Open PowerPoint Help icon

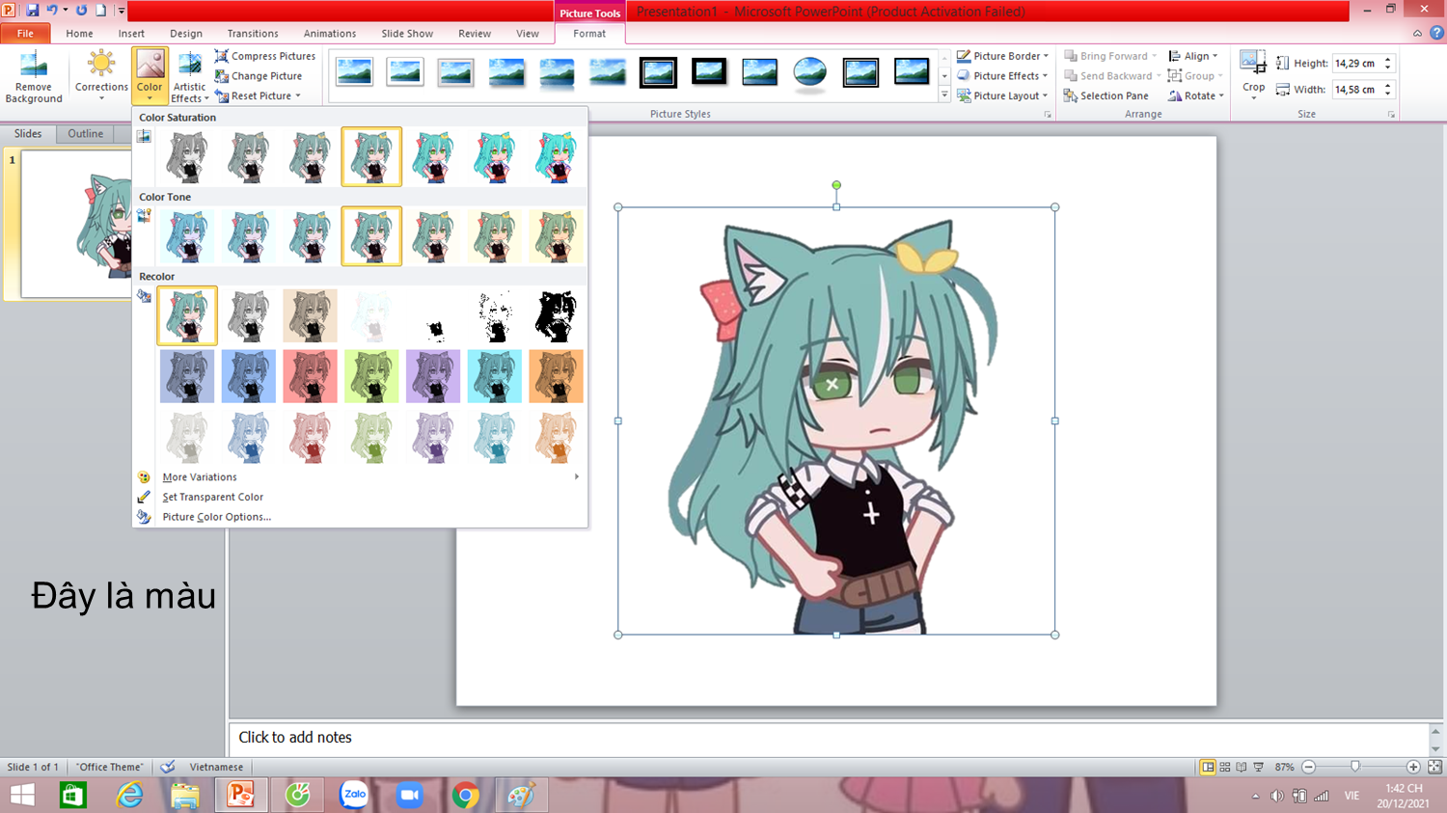[x=1436, y=33]
